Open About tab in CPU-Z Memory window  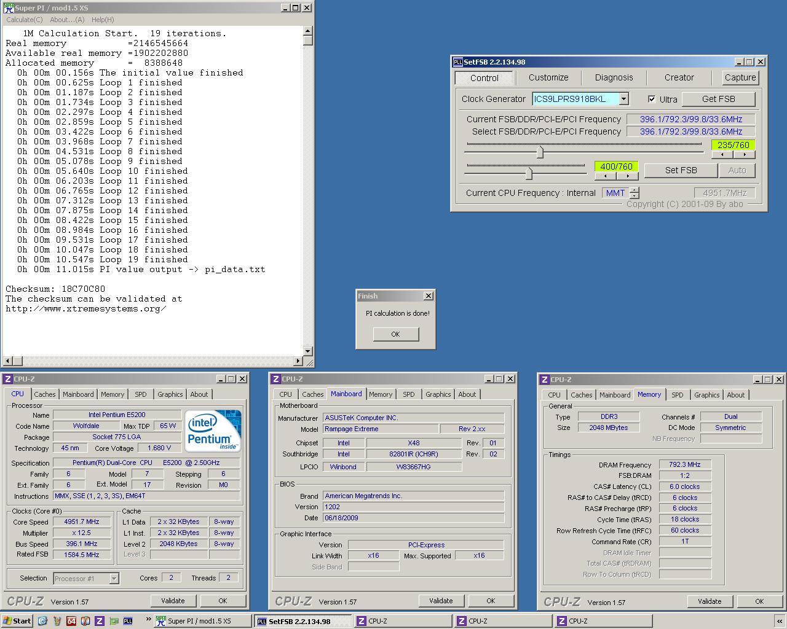click(x=735, y=395)
